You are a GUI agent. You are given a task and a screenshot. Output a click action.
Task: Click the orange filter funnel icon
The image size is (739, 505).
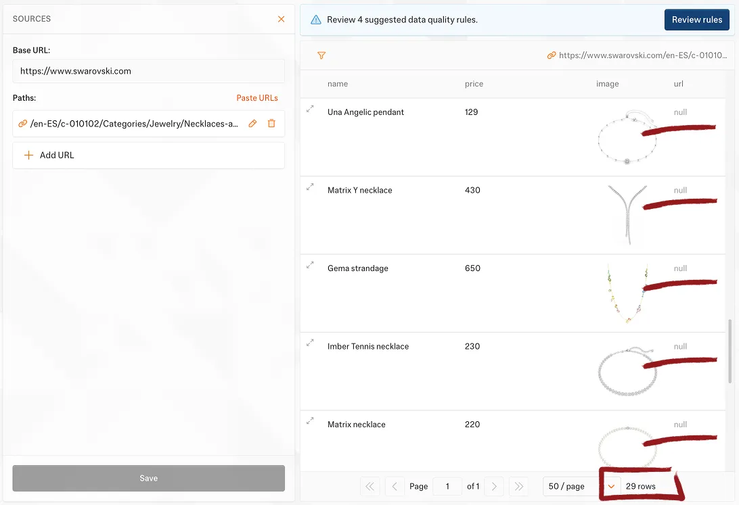pyautogui.click(x=321, y=55)
